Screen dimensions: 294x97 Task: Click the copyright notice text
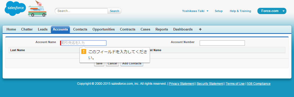[x=122, y=84]
